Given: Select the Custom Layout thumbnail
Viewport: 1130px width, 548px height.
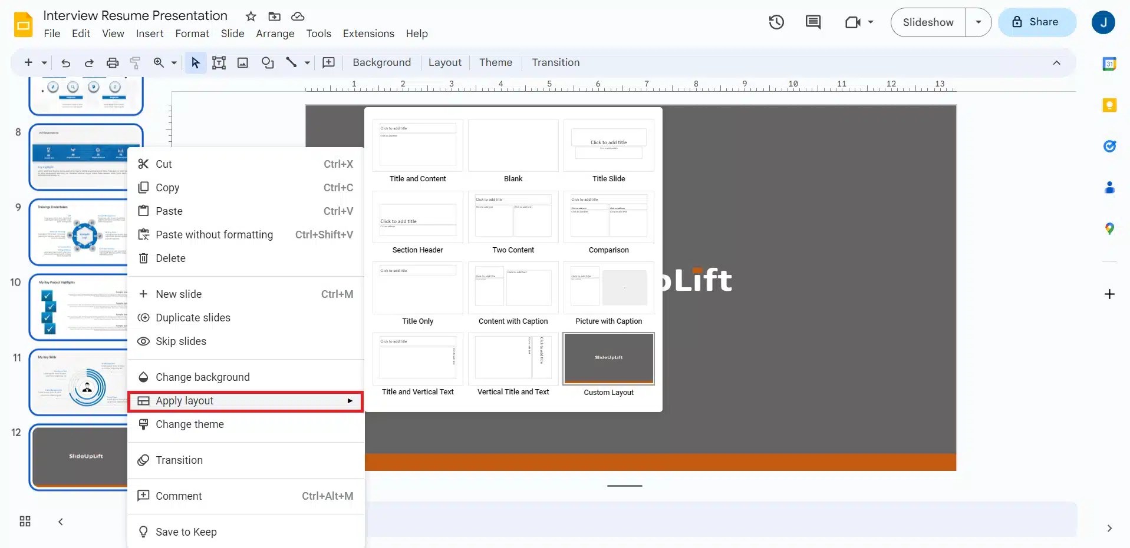Looking at the screenshot, I should [608, 358].
